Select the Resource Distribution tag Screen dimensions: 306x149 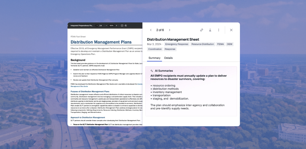click(x=203, y=44)
